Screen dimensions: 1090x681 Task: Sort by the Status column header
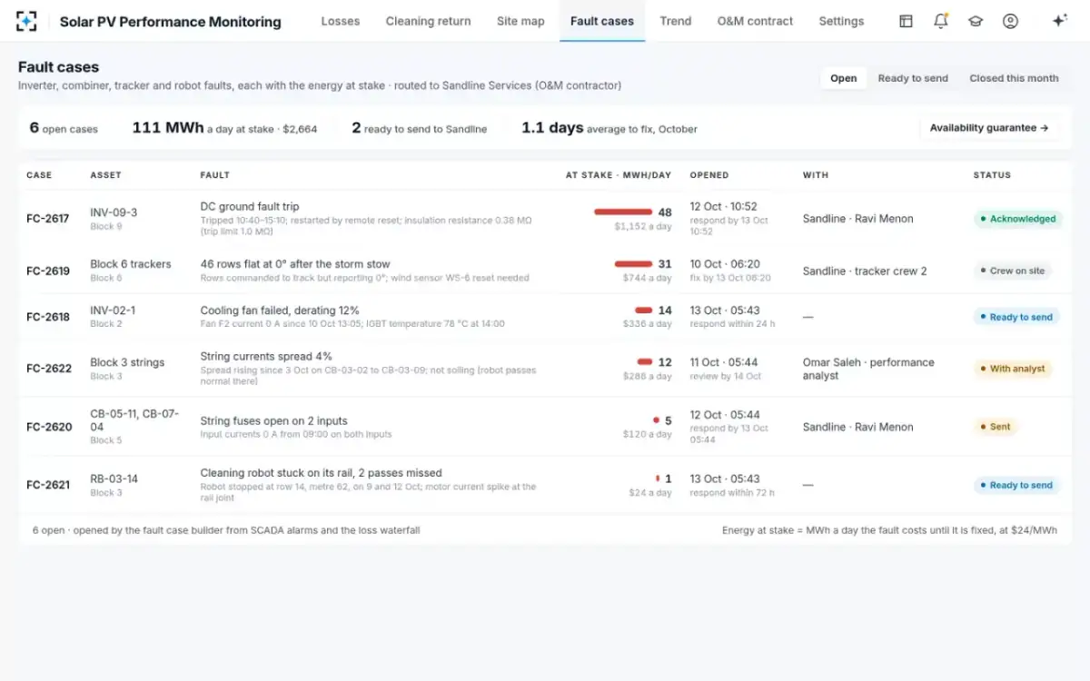992,175
